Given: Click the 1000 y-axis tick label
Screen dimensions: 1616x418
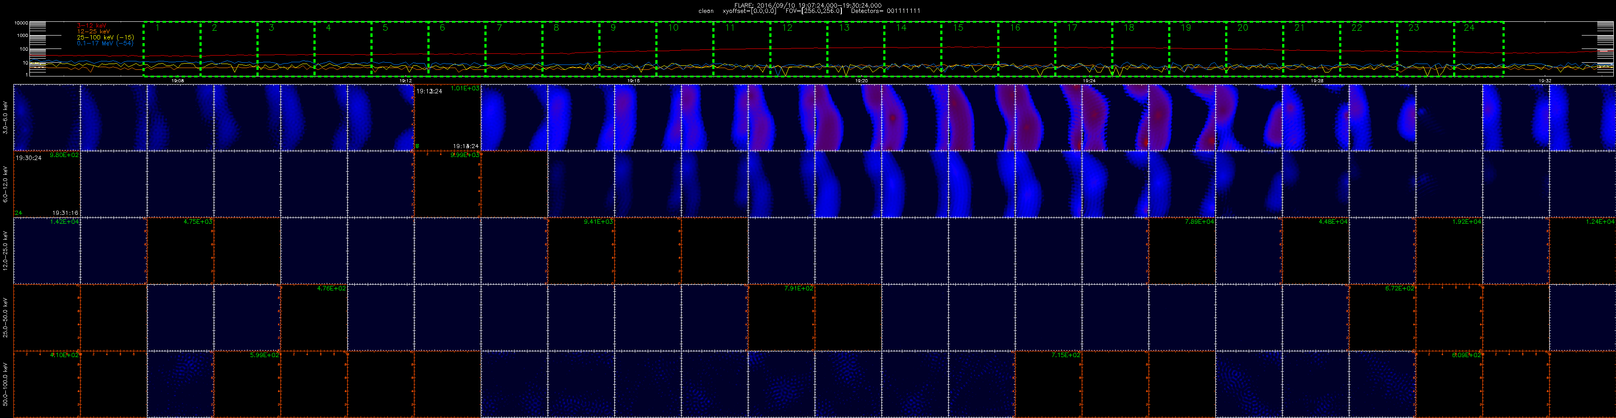Looking at the screenshot, I should click(23, 36).
